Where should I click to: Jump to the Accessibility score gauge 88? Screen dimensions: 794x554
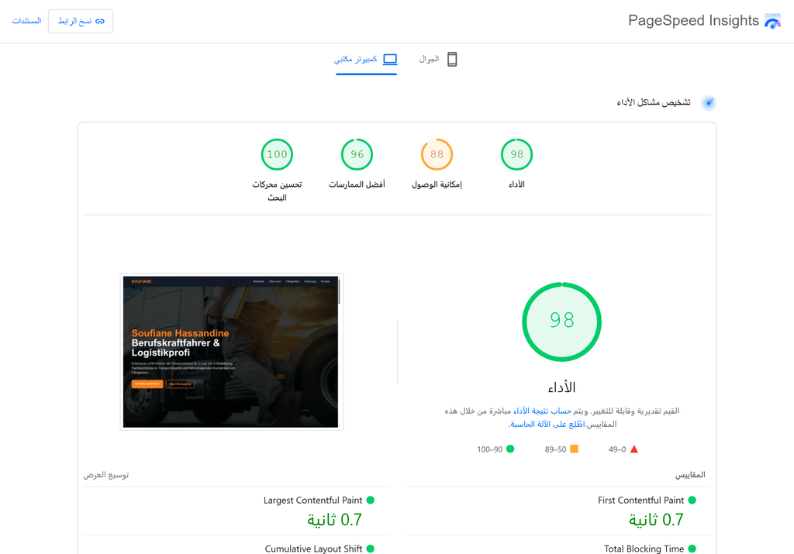coord(437,154)
